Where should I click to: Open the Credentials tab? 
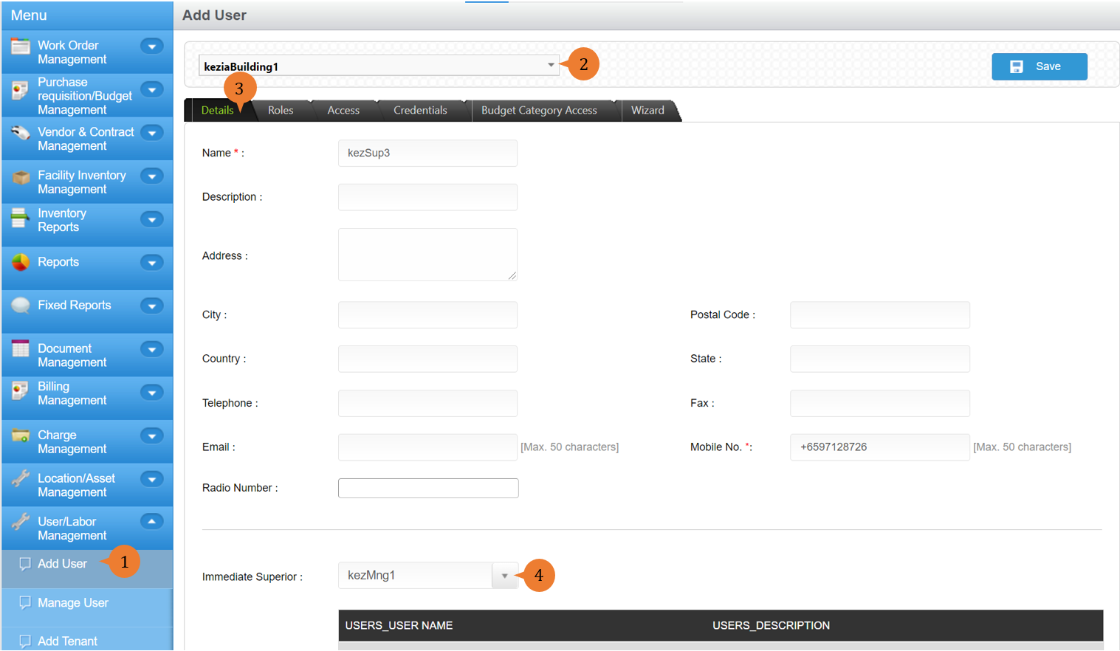coord(420,110)
